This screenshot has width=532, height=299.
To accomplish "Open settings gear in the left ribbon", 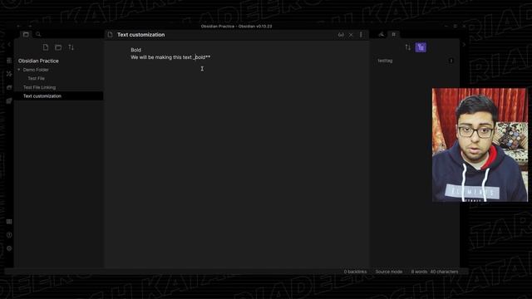I will pos(9,248).
